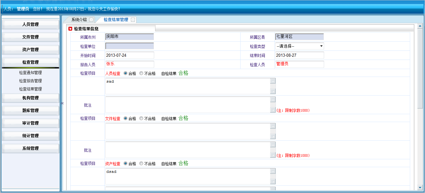Click the green 合格 self-check result for 人员检查

[x=183, y=73]
